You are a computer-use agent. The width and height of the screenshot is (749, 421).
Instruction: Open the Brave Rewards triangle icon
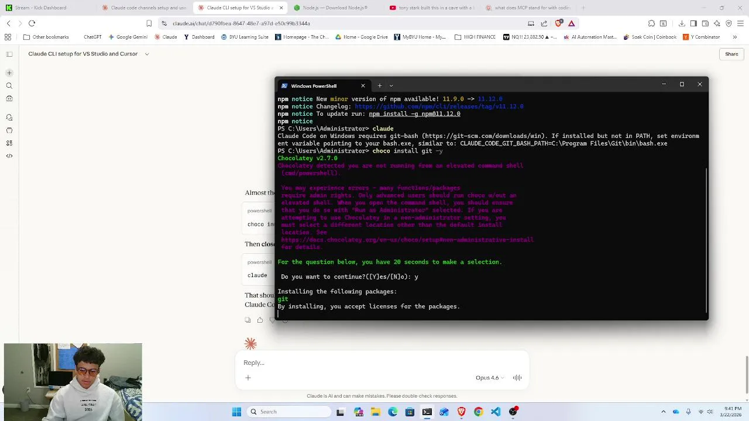click(x=572, y=23)
